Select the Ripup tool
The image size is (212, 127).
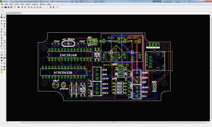tap(4, 49)
